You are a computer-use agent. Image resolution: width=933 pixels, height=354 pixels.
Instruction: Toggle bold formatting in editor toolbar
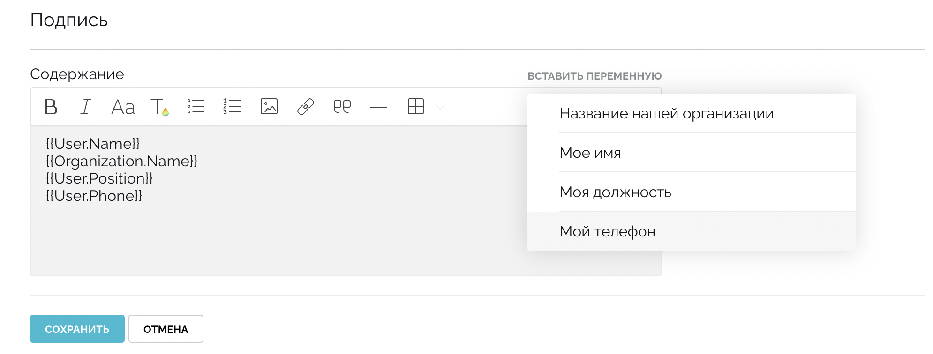pyautogui.click(x=51, y=107)
